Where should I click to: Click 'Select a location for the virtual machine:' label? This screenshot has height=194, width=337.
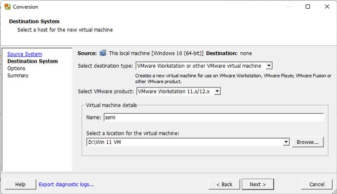point(133,133)
